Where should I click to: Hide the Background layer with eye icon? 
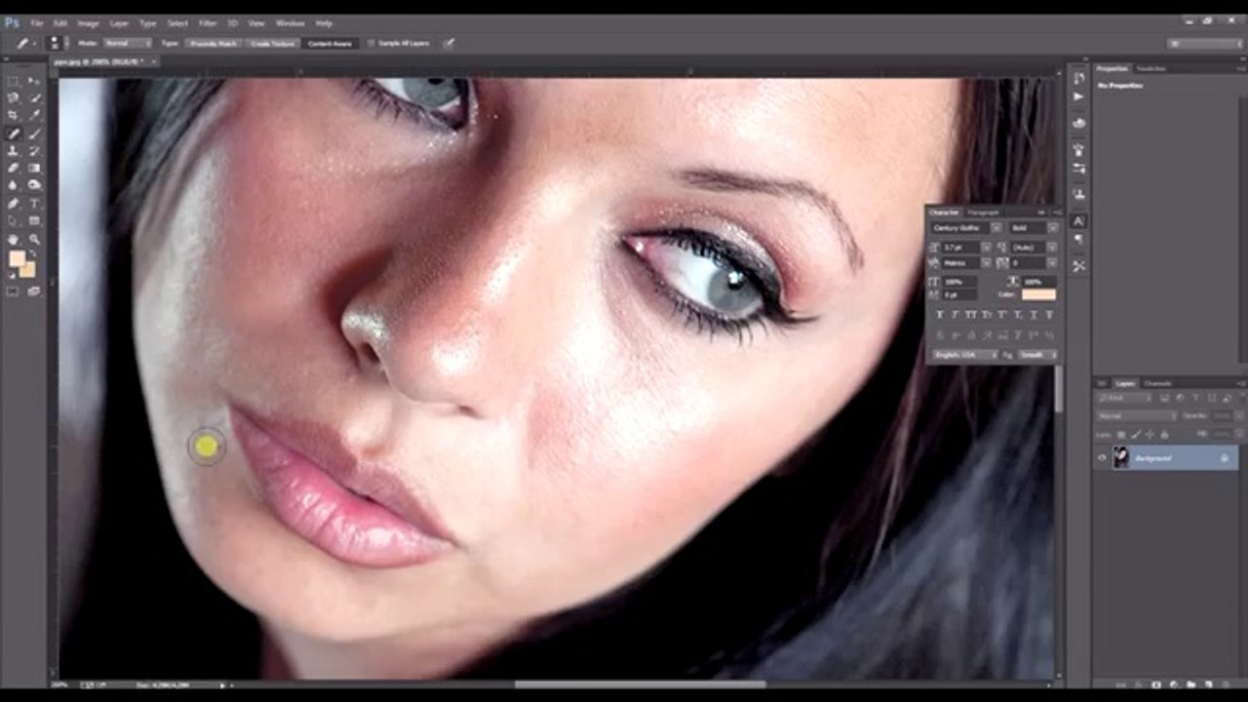tap(1103, 457)
